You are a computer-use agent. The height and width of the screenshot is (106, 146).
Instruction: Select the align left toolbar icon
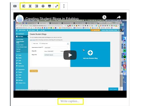point(24,6)
